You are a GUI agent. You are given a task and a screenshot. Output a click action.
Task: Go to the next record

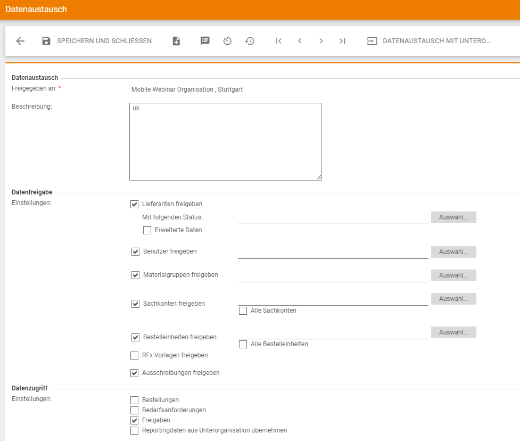(321, 41)
